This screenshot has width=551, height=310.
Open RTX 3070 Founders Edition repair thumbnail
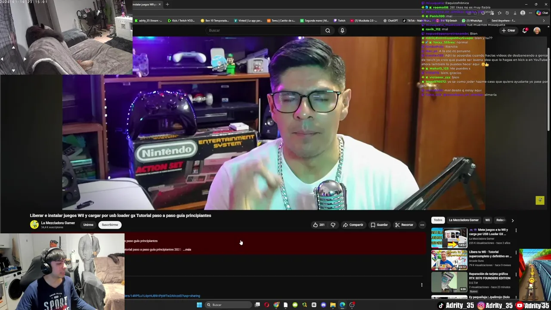449,282
